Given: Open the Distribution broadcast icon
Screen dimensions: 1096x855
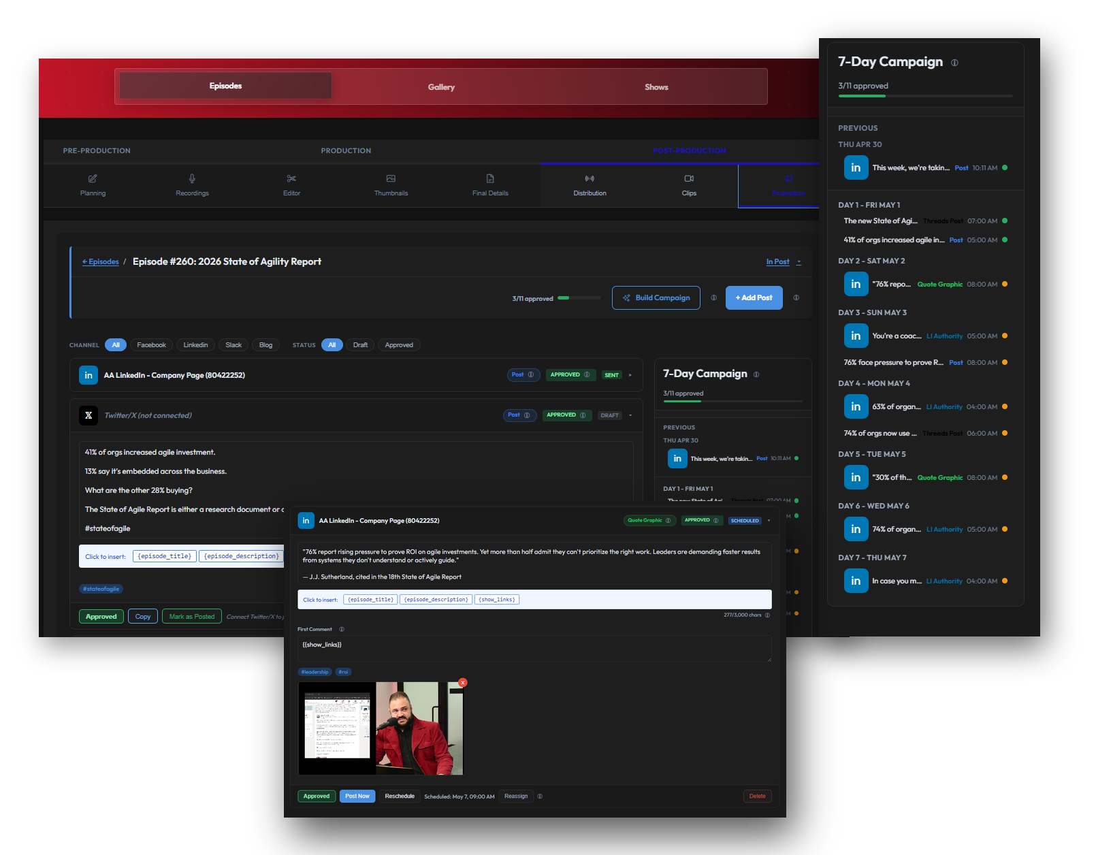Looking at the screenshot, I should pyautogui.click(x=590, y=178).
